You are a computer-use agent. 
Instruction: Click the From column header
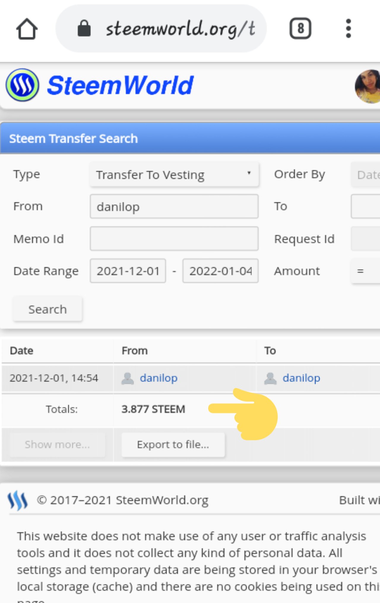click(x=134, y=351)
